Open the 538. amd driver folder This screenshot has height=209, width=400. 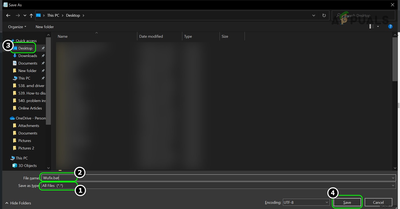(31, 86)
